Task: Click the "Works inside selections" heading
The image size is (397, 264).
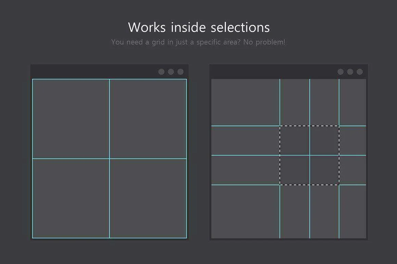Action: [199, 27]
